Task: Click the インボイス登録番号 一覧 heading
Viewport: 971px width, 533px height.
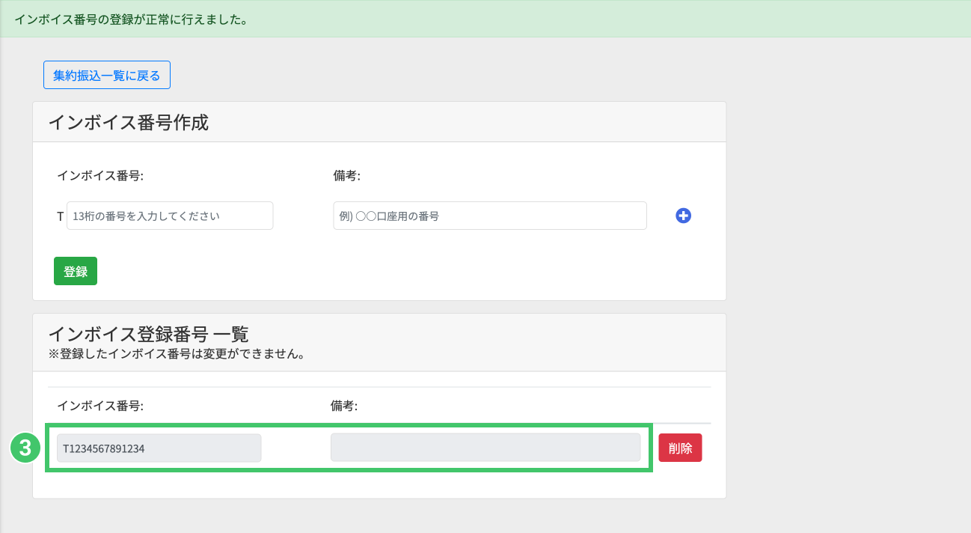Action: [x=148, y=334]
